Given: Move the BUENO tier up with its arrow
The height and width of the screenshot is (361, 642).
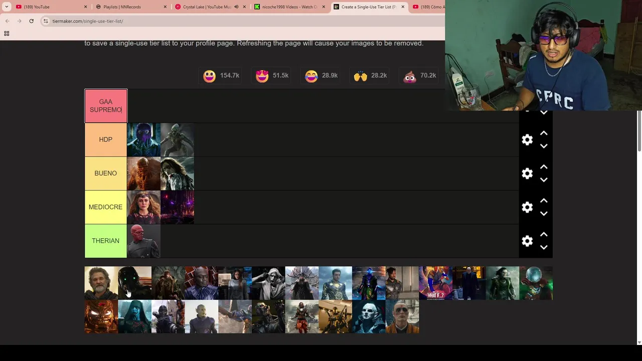Looking at the screenshot, I should 544,167.
